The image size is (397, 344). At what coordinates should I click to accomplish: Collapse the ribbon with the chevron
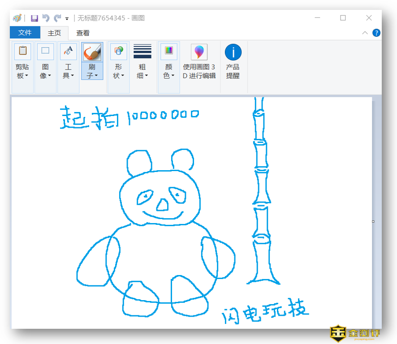tap(365, 33)
